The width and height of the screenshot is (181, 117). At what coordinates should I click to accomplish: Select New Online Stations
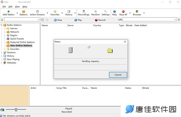pyautogui.click(x=21, y=46)
